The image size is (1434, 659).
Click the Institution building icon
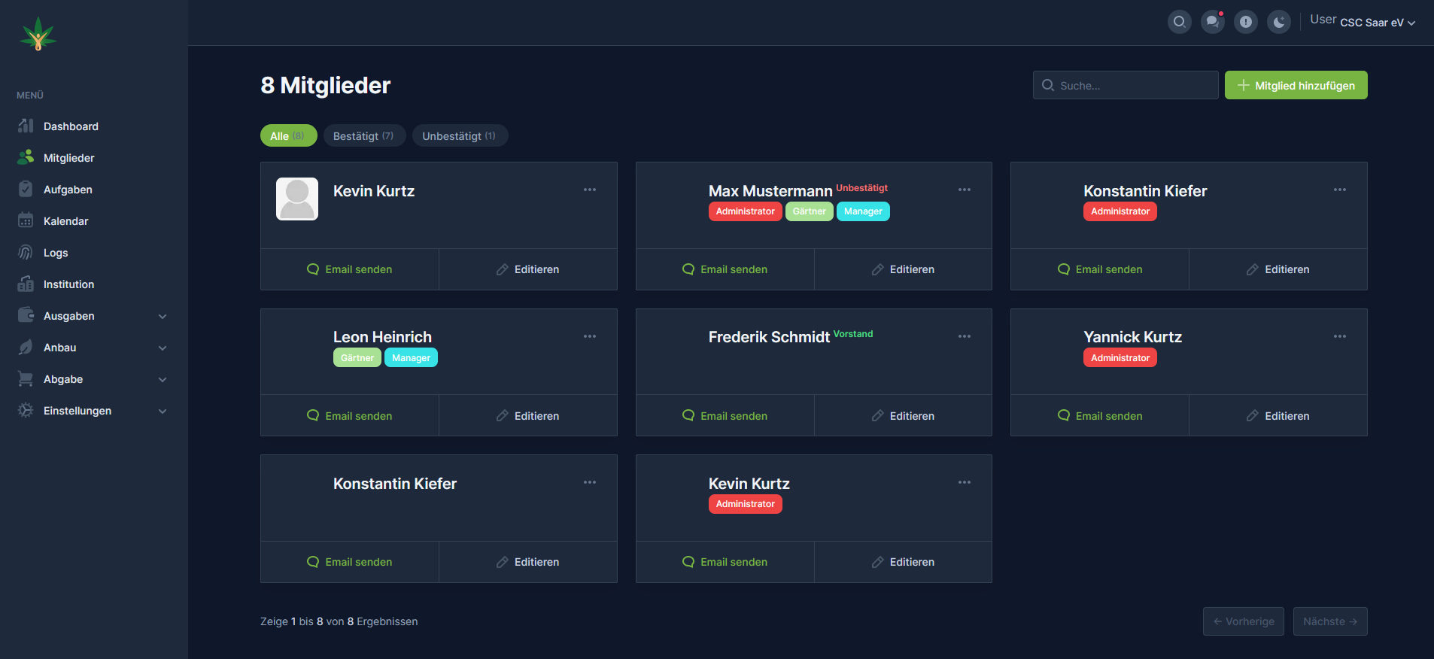pos(26,284)
